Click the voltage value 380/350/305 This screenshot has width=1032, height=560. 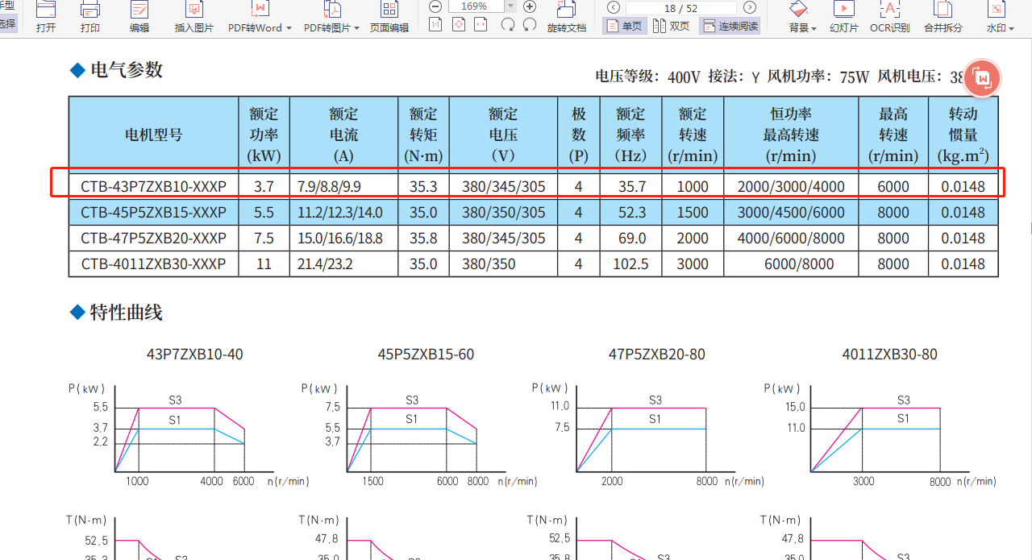tap(503, 213)
